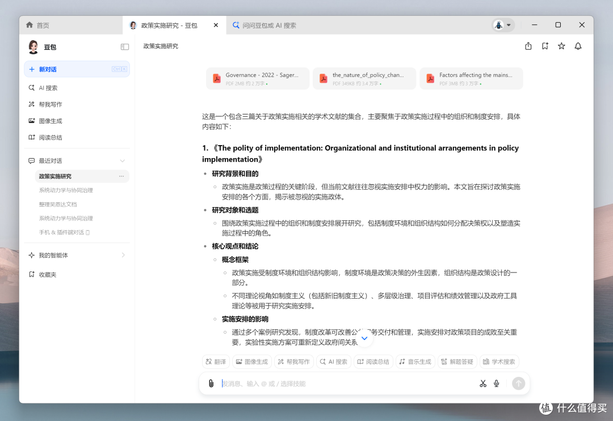Open 阅读总结 in sidebar
Viewport: 613px width, 421px height.
(x=77, y=137)
